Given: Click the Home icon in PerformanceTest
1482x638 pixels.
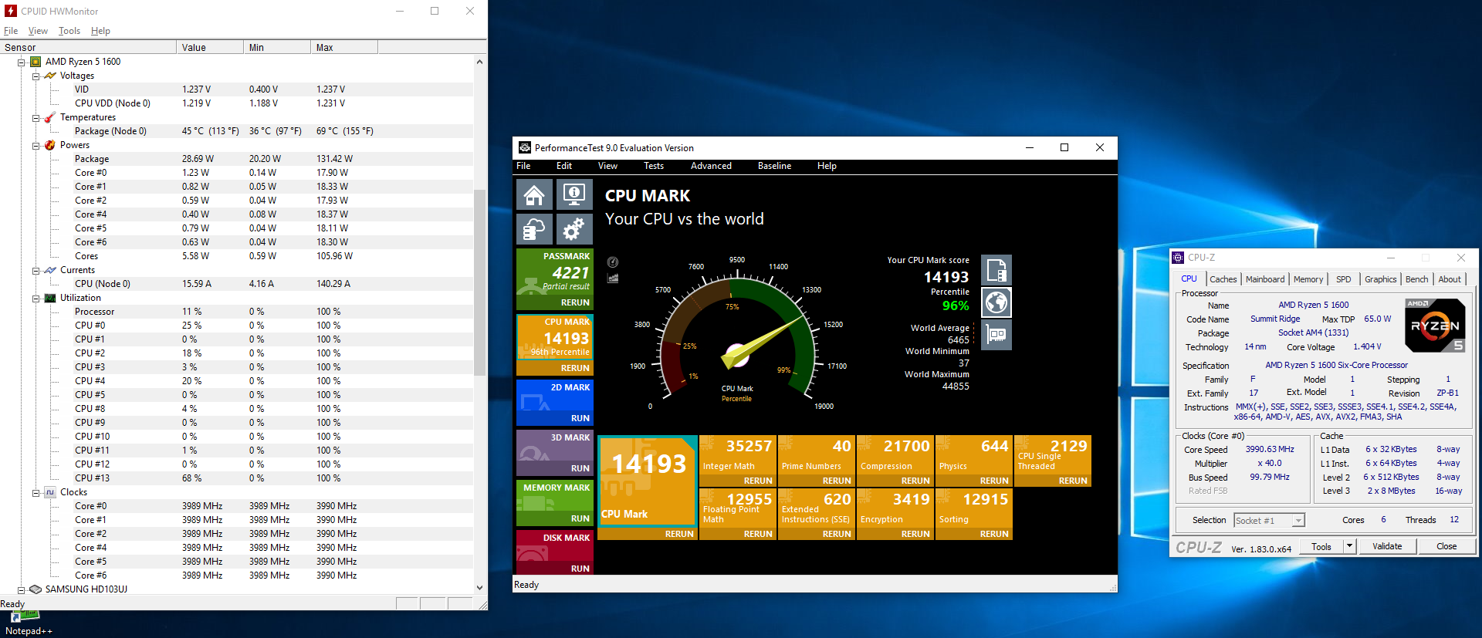Looking at the screenshot, I should 534,194.
